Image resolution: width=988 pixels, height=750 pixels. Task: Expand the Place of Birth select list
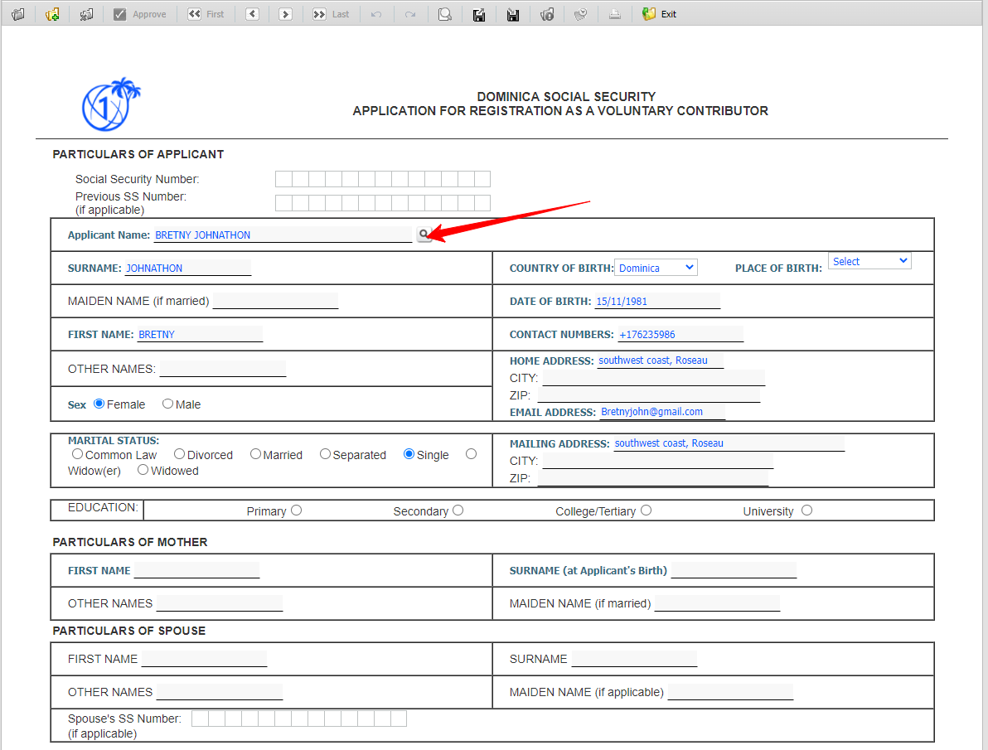coord(869,261)
